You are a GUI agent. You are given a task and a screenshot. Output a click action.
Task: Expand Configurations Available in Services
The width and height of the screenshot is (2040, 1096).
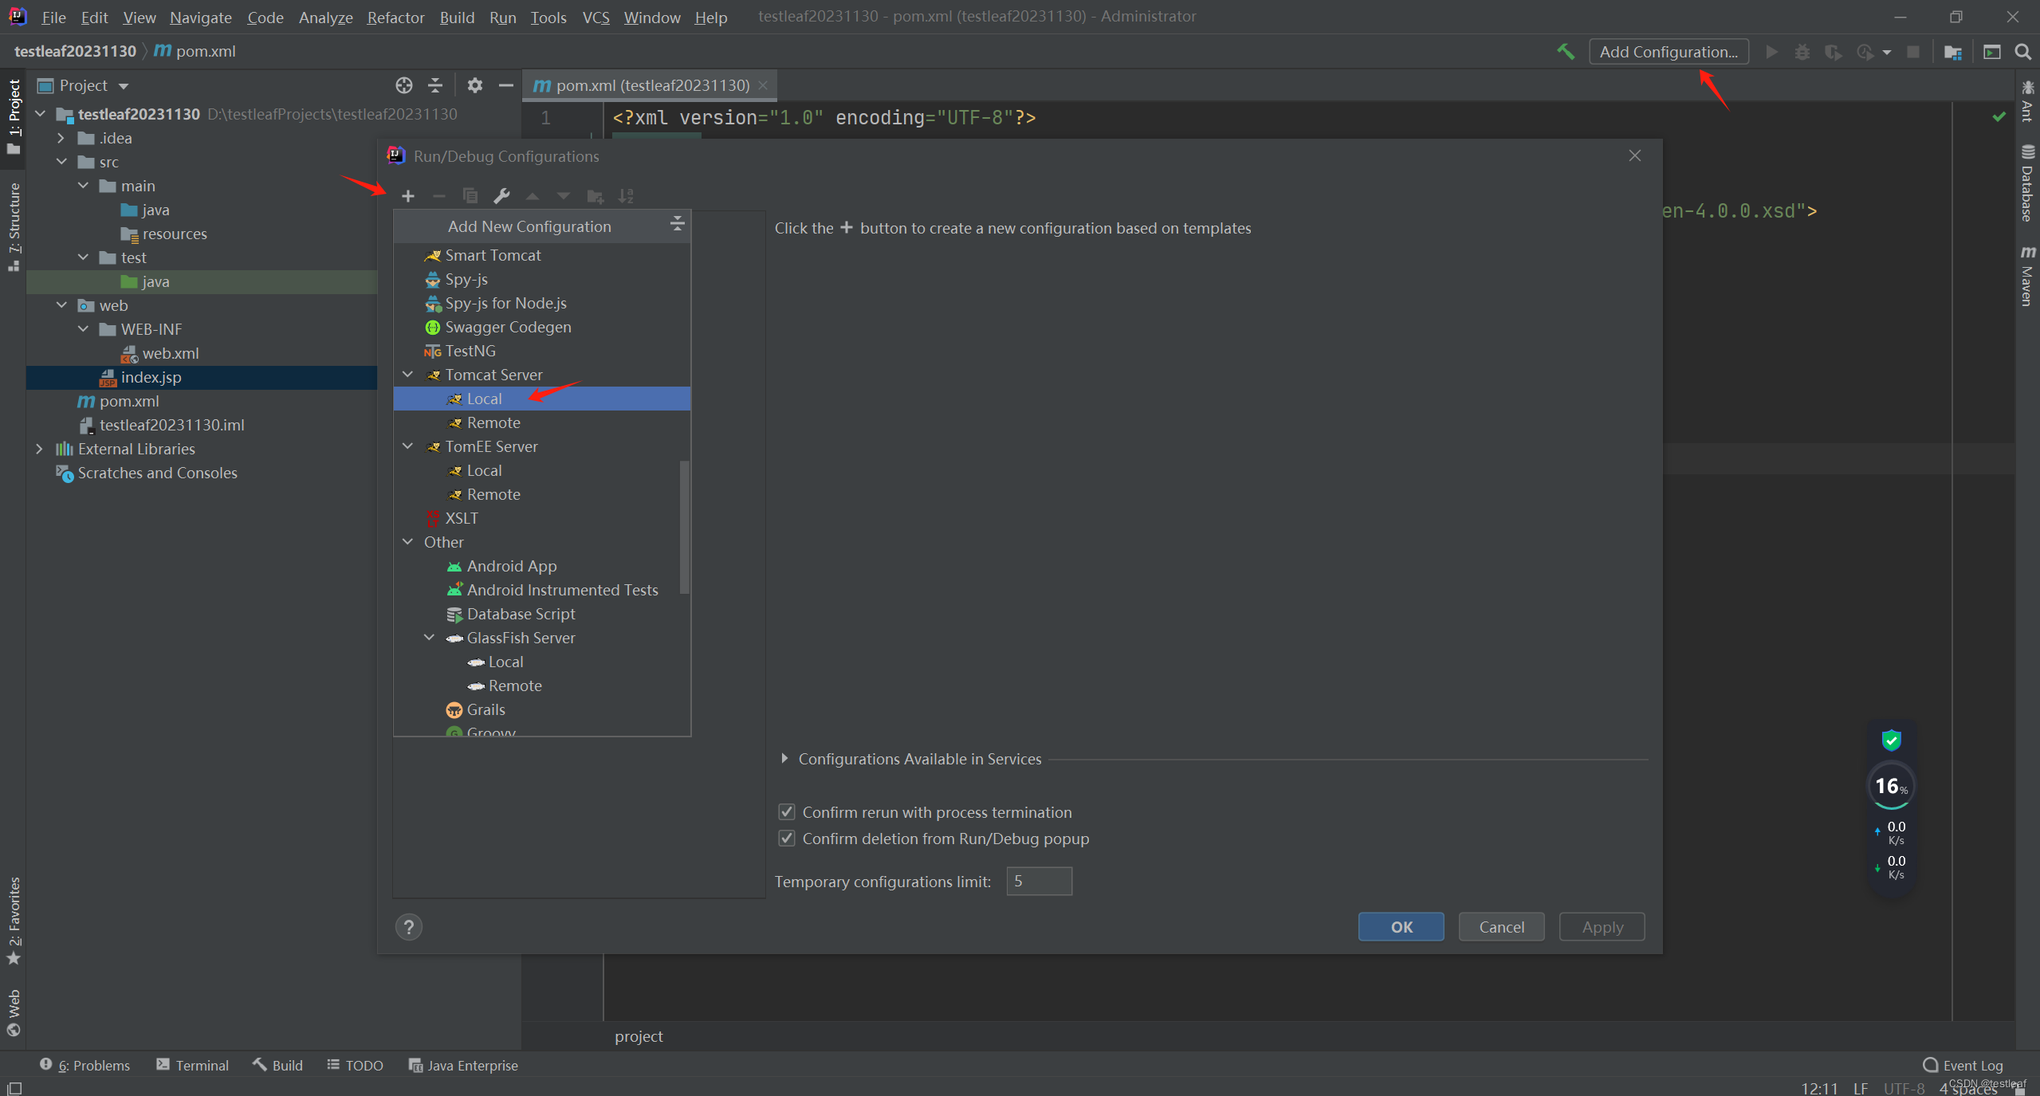pyautogui.click(x=784, y=759)
